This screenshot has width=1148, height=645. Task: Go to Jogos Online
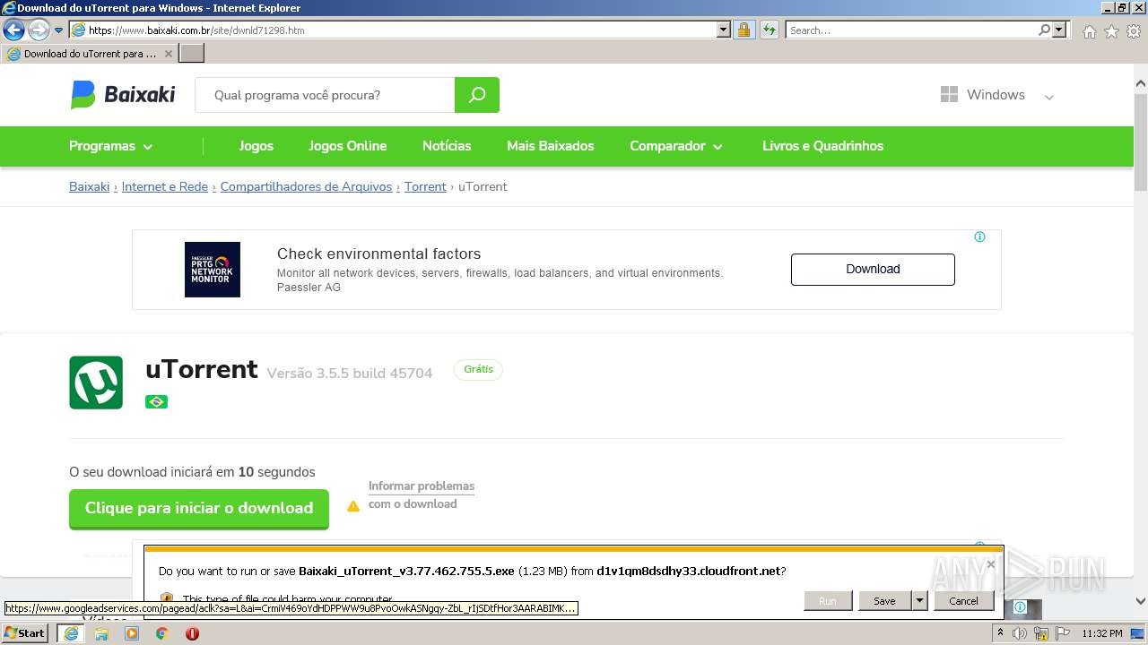tap(347, 146)
